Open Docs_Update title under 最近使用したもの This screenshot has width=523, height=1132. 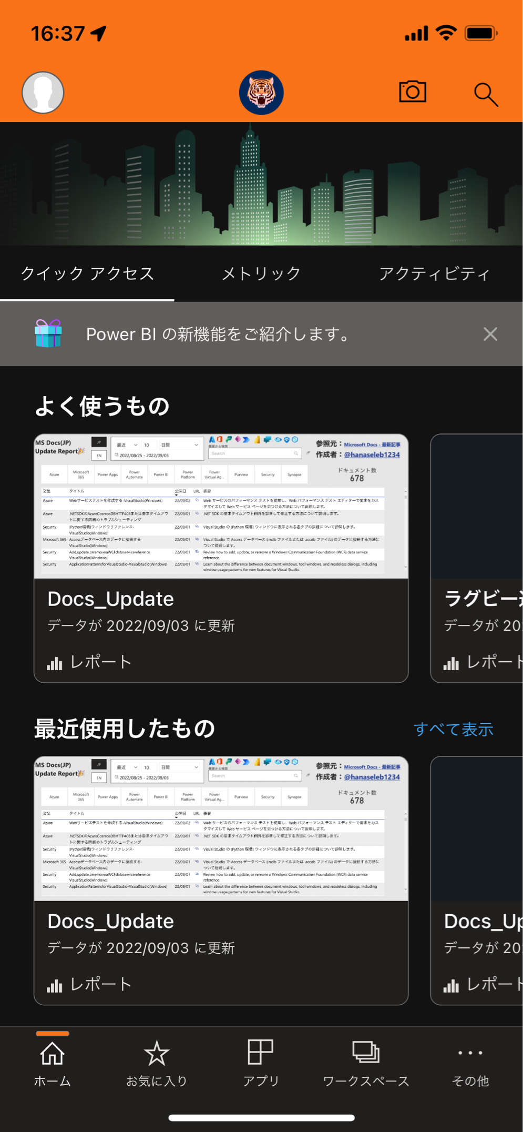(110, 922)
